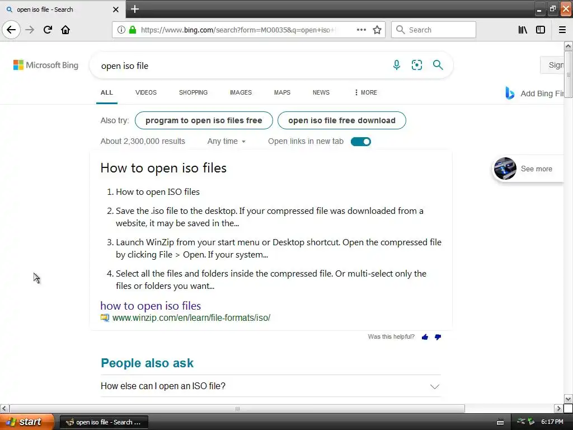Open the Library icon in the toolbar
The height and width of the screenshot is (430, 573).
tap(523, 30)
